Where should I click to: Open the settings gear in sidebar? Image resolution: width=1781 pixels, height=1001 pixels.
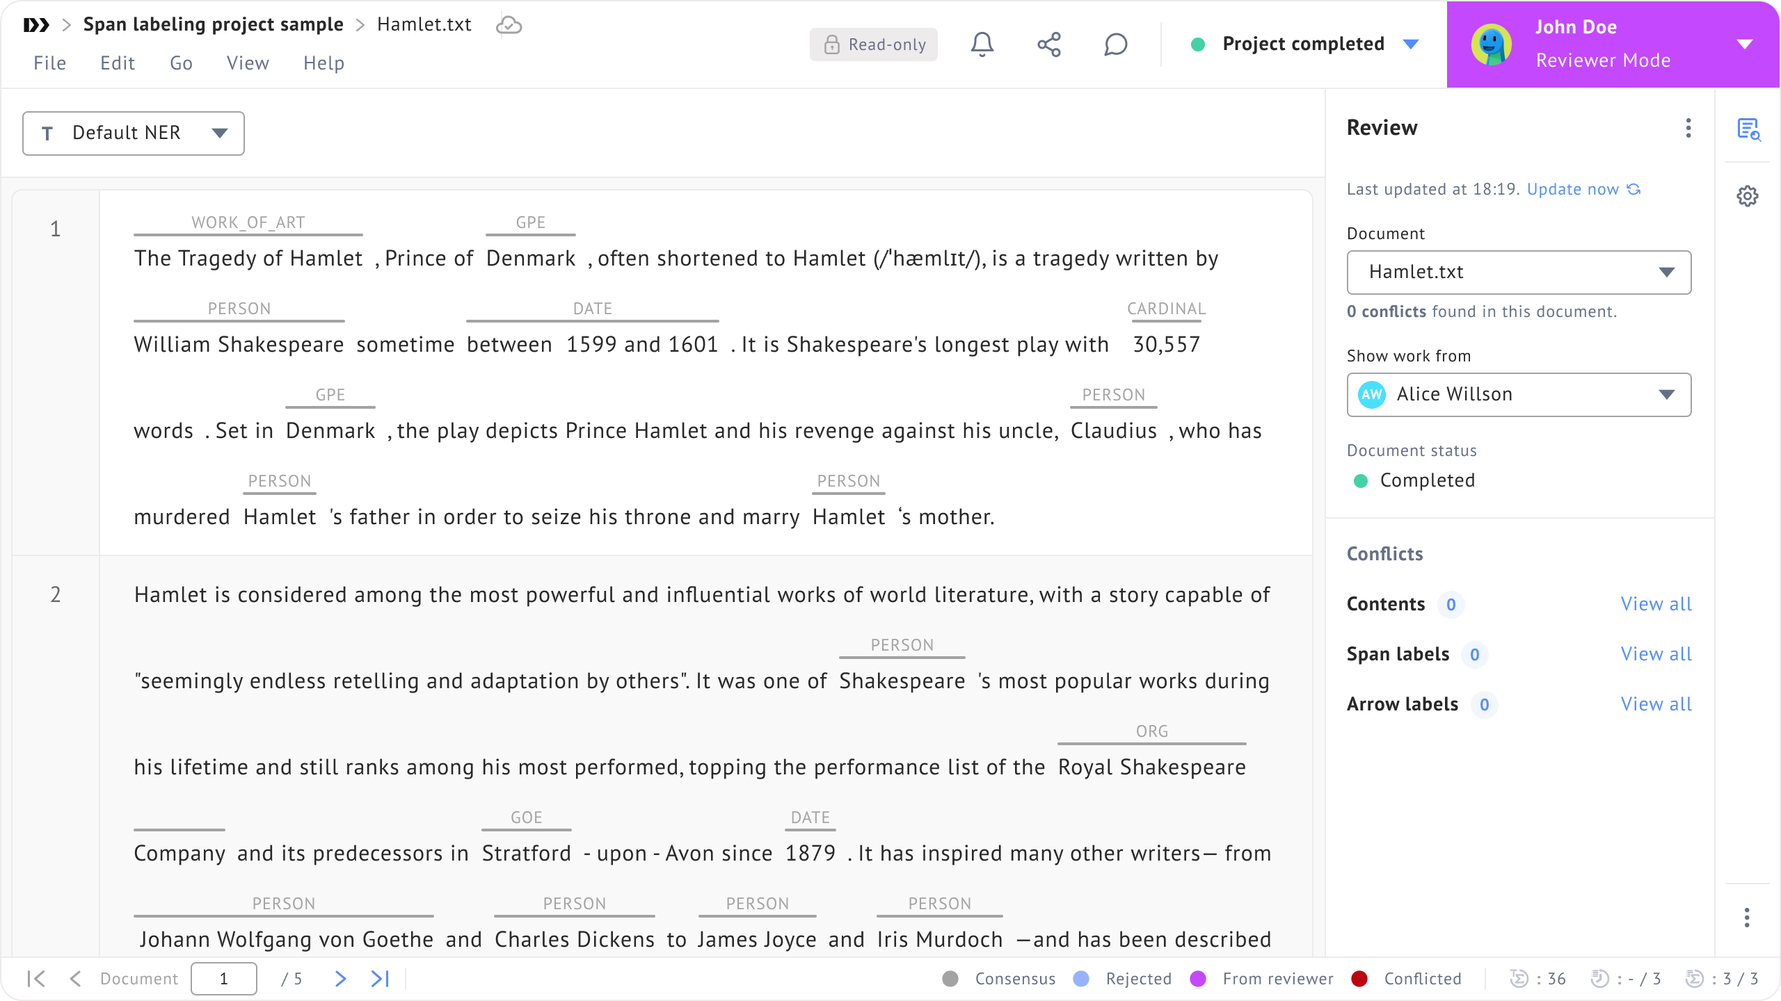point(1748,196)
